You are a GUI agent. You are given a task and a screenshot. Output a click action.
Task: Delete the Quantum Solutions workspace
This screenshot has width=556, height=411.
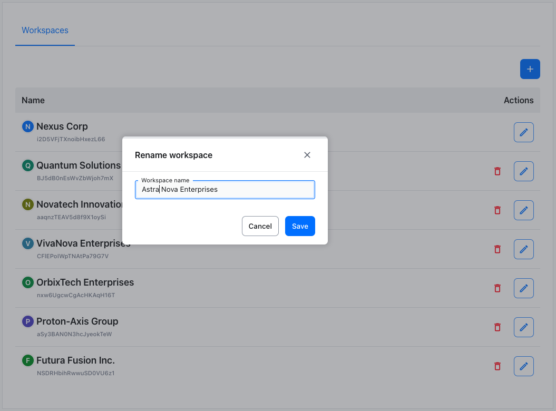497,171
